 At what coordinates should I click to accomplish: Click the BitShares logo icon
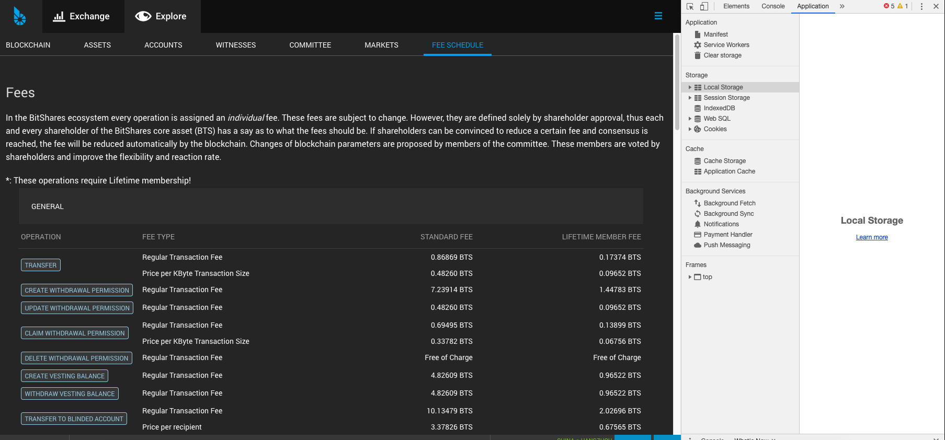pyautogui.click(x=20, y=16)
